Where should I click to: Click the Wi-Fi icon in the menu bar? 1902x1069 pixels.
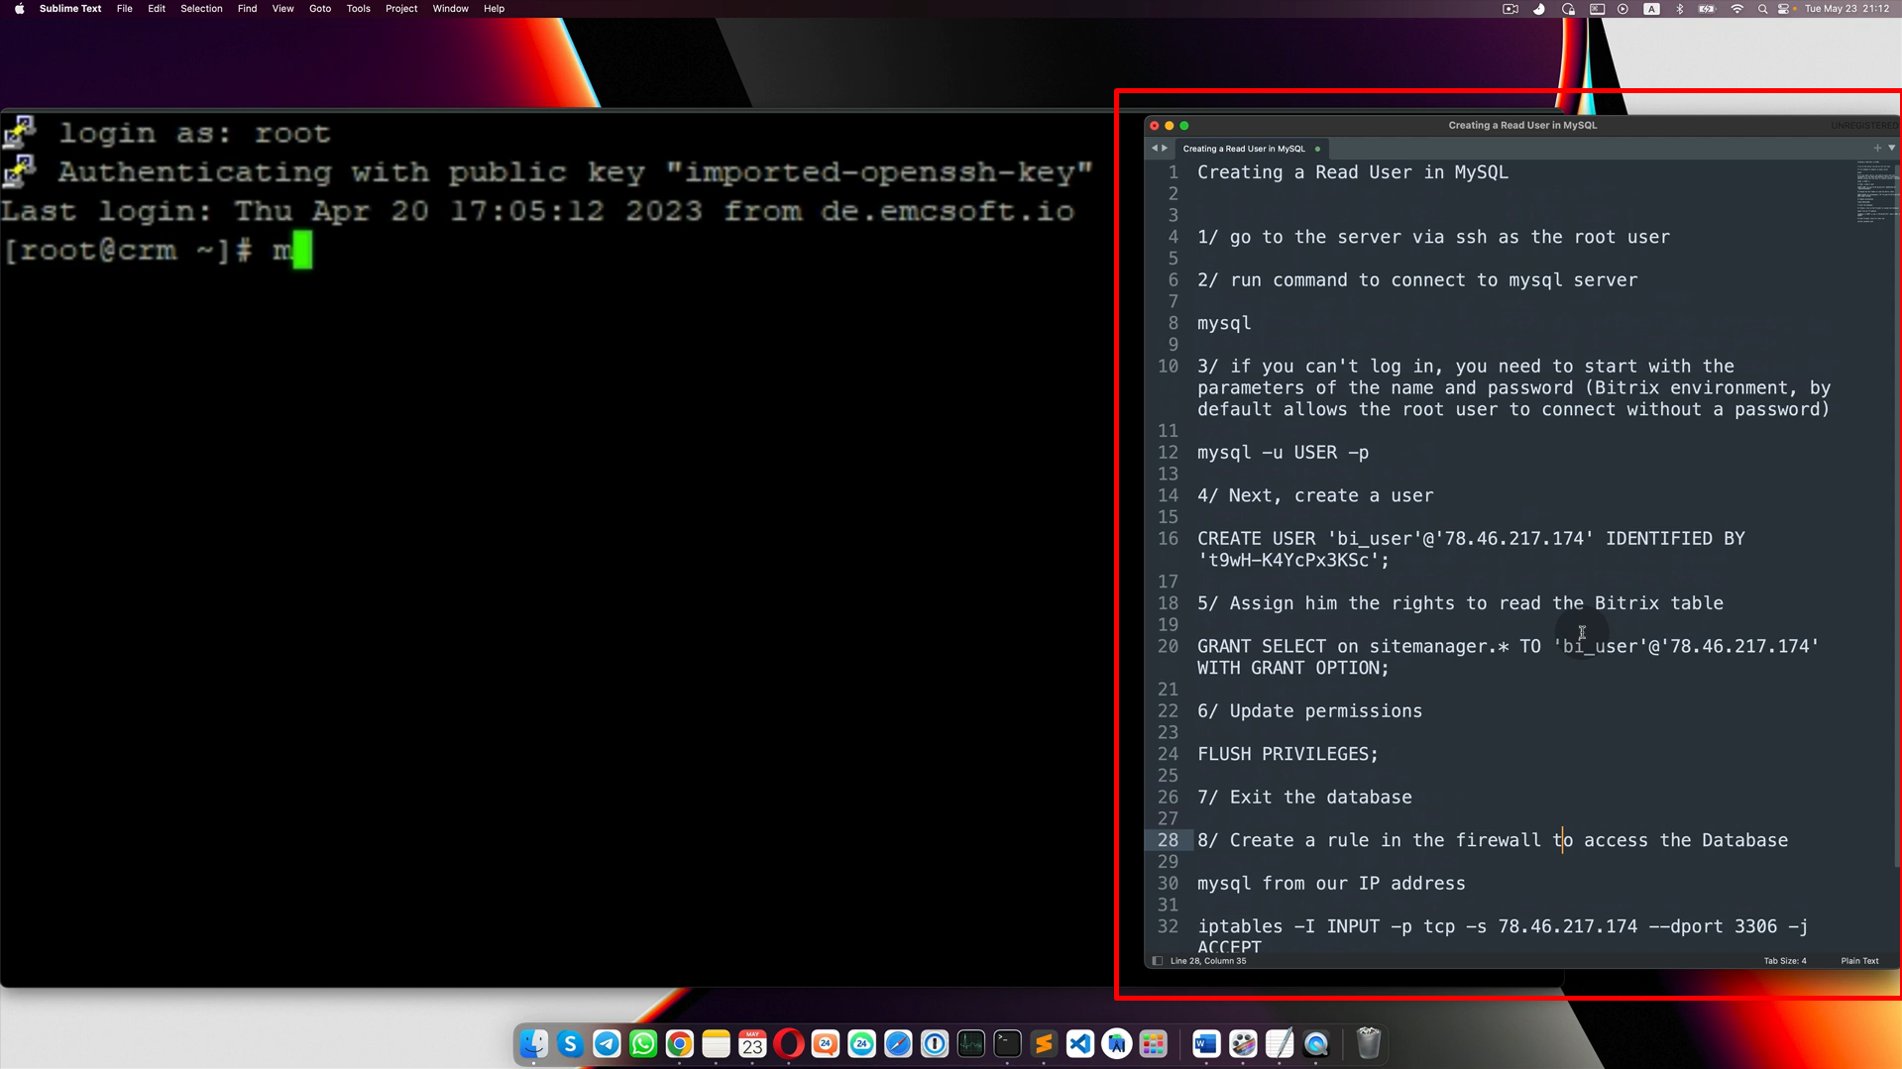(x=1736, y=9)
